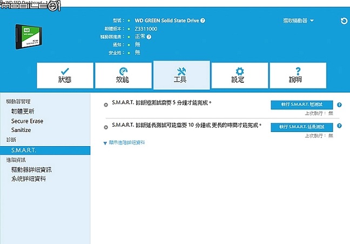Click the mobile01 watermark logo
Viewport: 350px width, 244px height.
30,5
